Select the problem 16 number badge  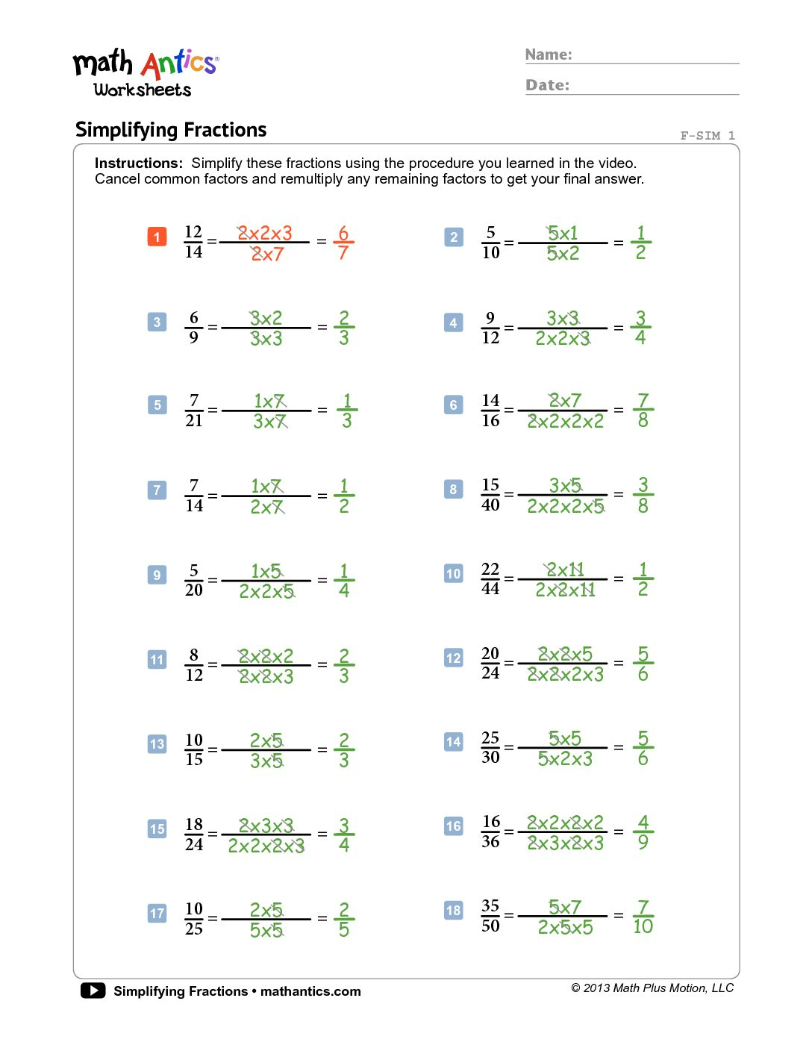[454, 826]
